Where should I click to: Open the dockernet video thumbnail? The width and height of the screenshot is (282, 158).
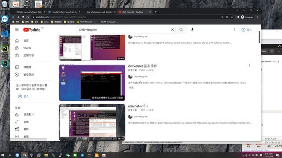tap(92, 83)
